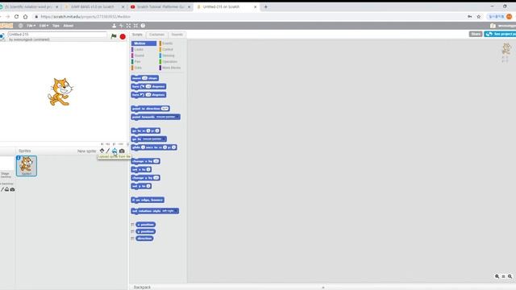Upload sprite from file icon
Viewport: 516px width, 290px height.
coord(114,151)
